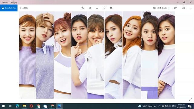Open the network tray icon

[x=166, y=106]
